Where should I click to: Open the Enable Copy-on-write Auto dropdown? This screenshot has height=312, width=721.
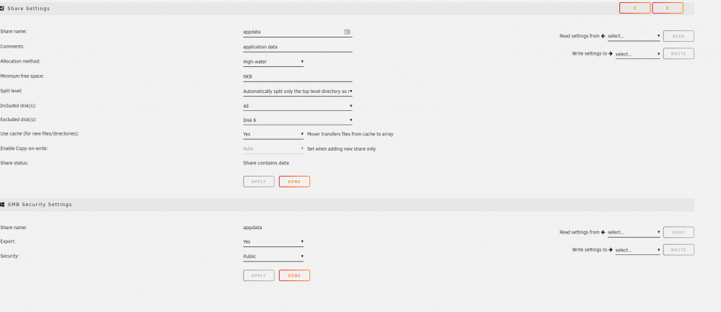pos(273,149)
